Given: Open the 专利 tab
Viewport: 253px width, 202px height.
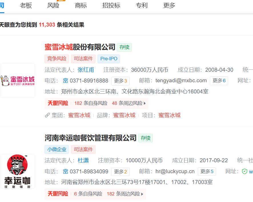Looking at the screenshot, I should point(142,5).
